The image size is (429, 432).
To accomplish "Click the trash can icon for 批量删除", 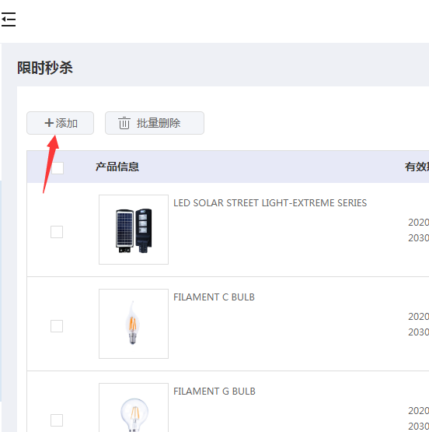I will (124, 123).
